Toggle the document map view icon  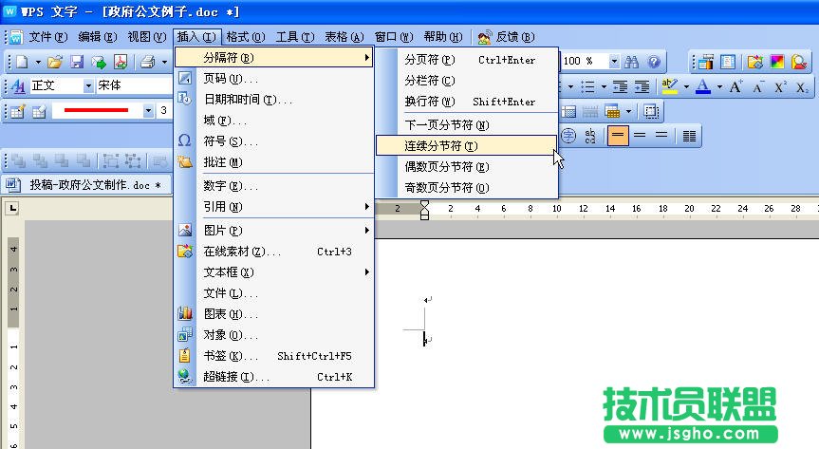(728, 63)
